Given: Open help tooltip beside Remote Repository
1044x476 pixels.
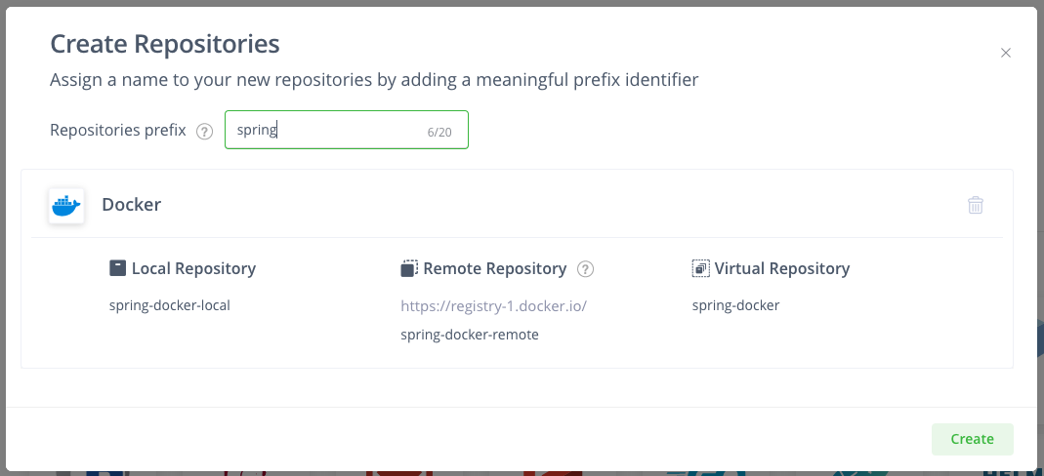Looking at the screenshot, I should [x=585, y=269].
